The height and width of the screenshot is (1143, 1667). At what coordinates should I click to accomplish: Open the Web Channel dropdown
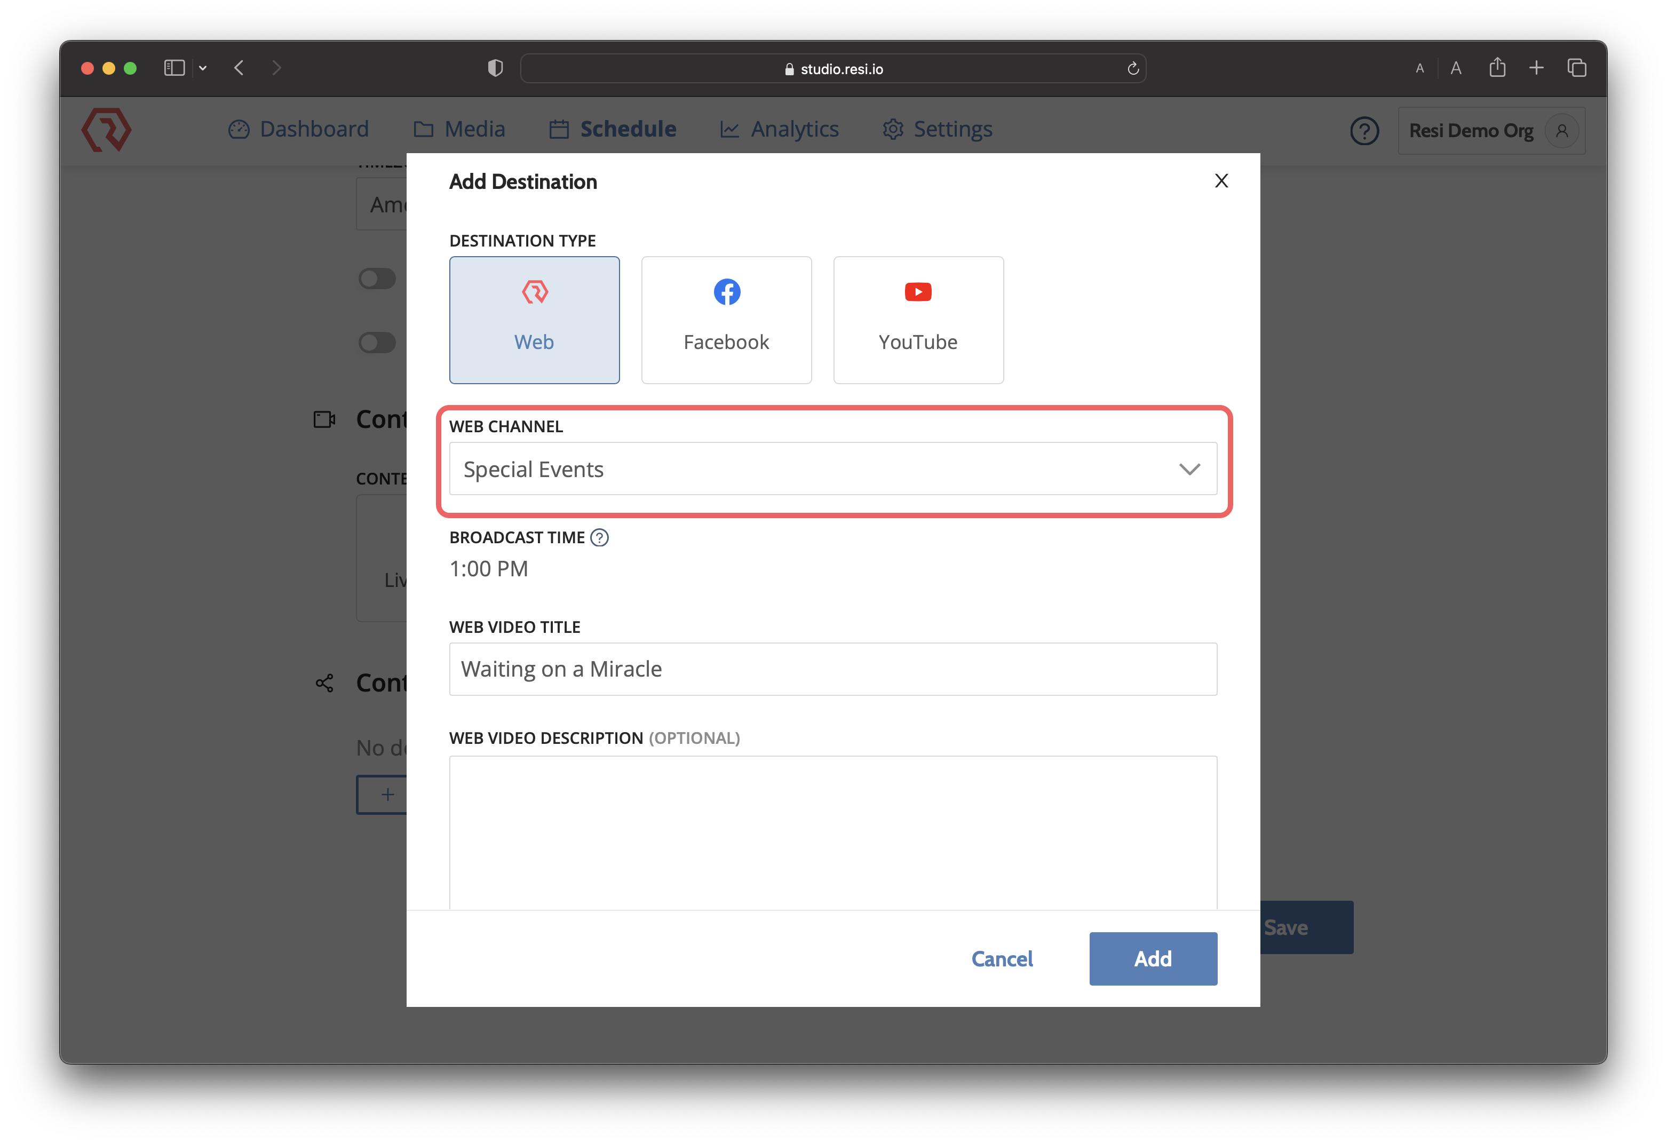tap(833, 469)
